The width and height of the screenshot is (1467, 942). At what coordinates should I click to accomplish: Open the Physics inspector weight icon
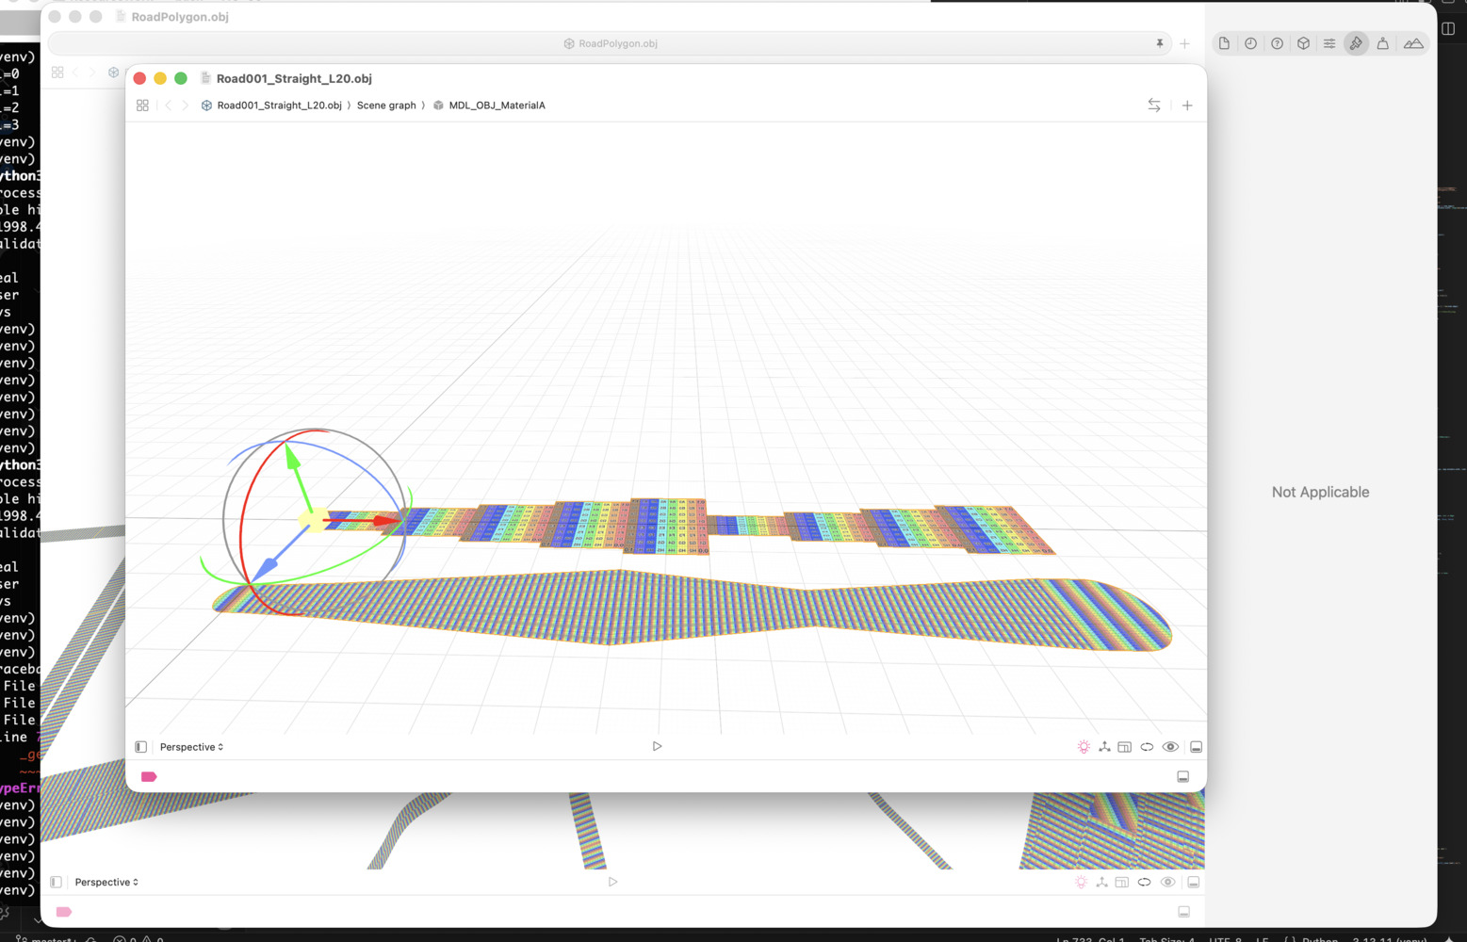pos(1382,43)
